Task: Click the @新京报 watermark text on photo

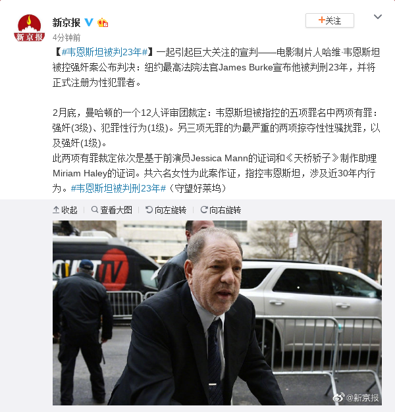Action: [x=362, y=398]
